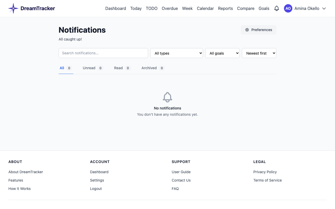Switch to the All tab

click(x=66, y=68)
